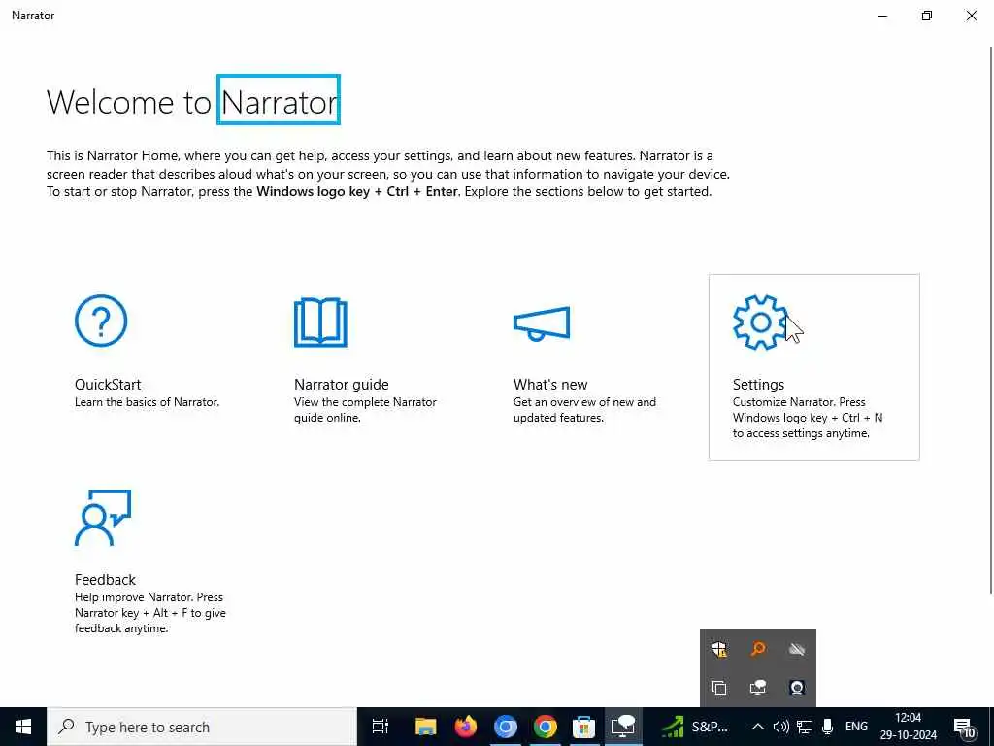Open the notification center icon

pyautogui.click(x=965, y=728)
